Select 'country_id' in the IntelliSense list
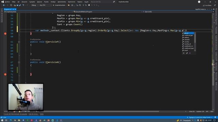Viewport: 218px width, 122px height. (188, 44)
